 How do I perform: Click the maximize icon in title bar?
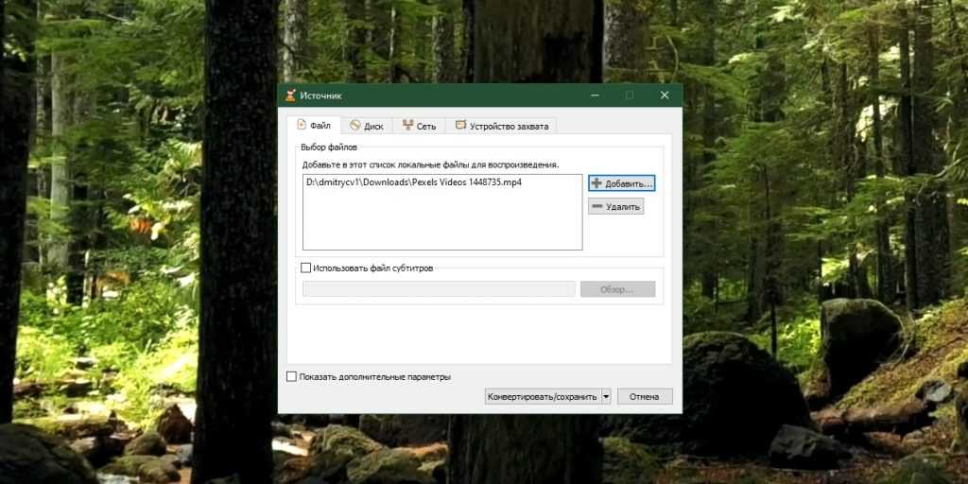[x=630, y=95]
